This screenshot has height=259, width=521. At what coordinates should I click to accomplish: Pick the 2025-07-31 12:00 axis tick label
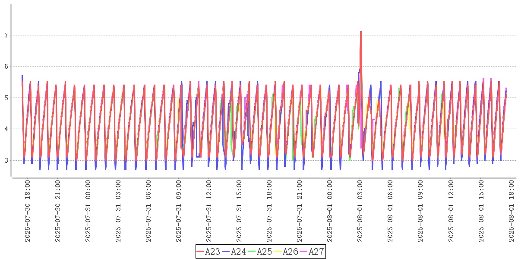[209, 211]
